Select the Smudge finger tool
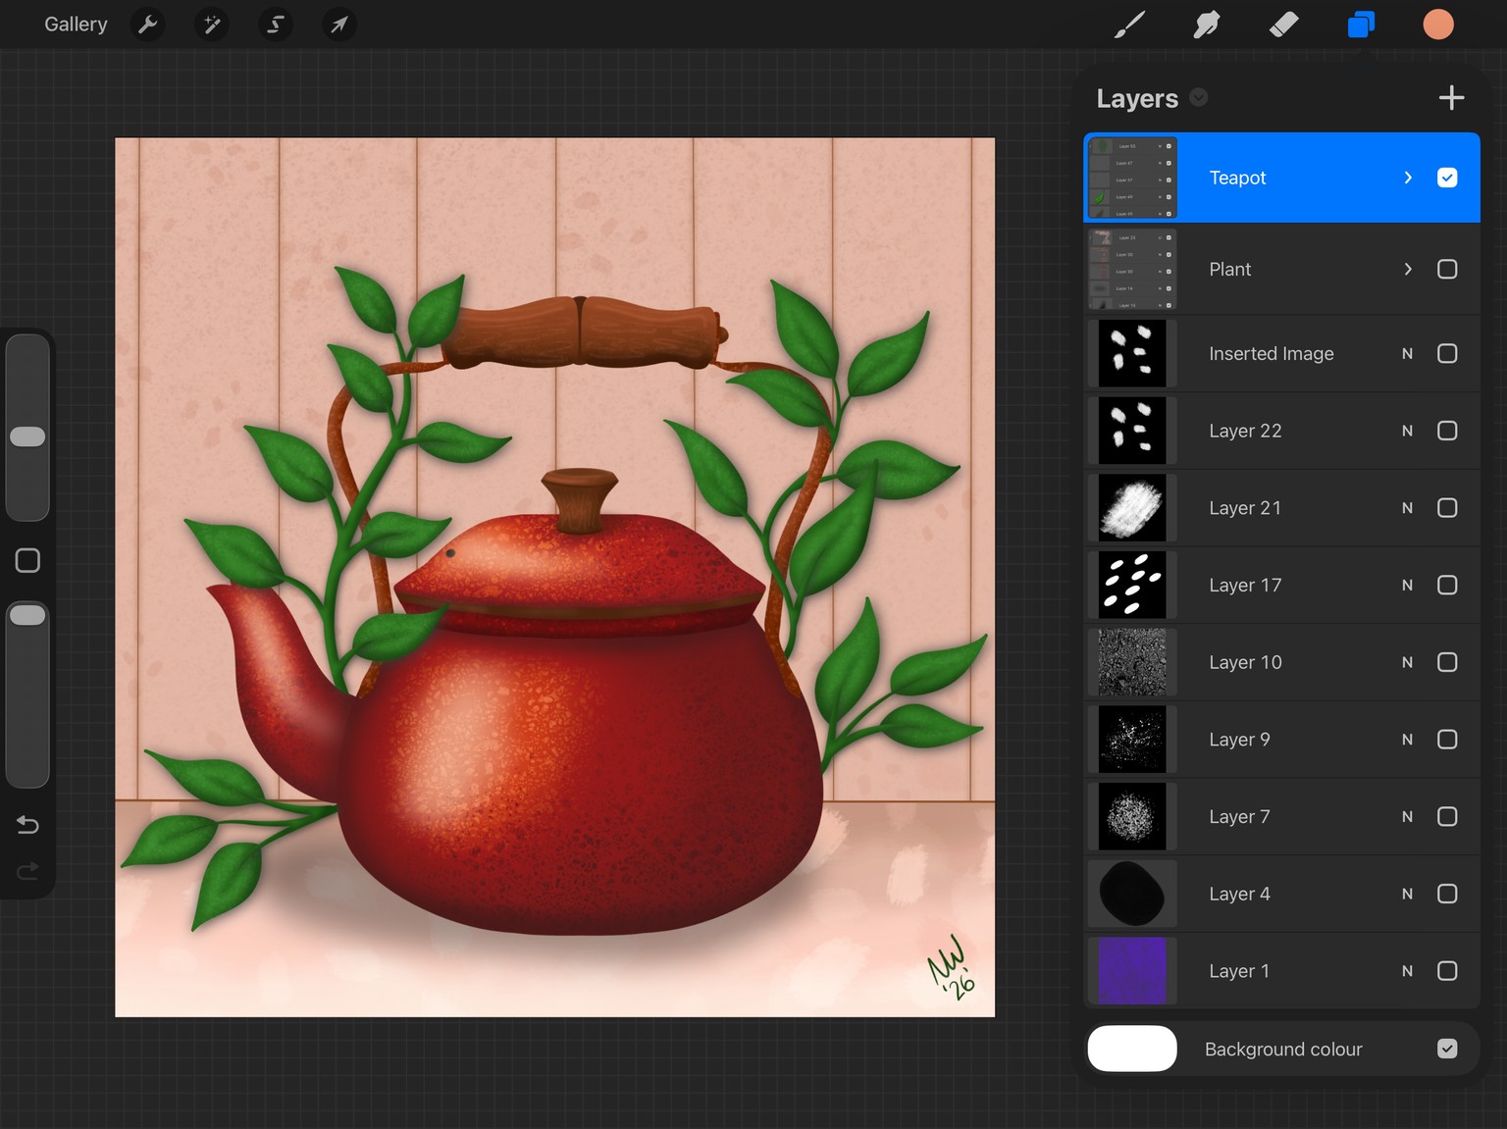 coord(1207,25)
